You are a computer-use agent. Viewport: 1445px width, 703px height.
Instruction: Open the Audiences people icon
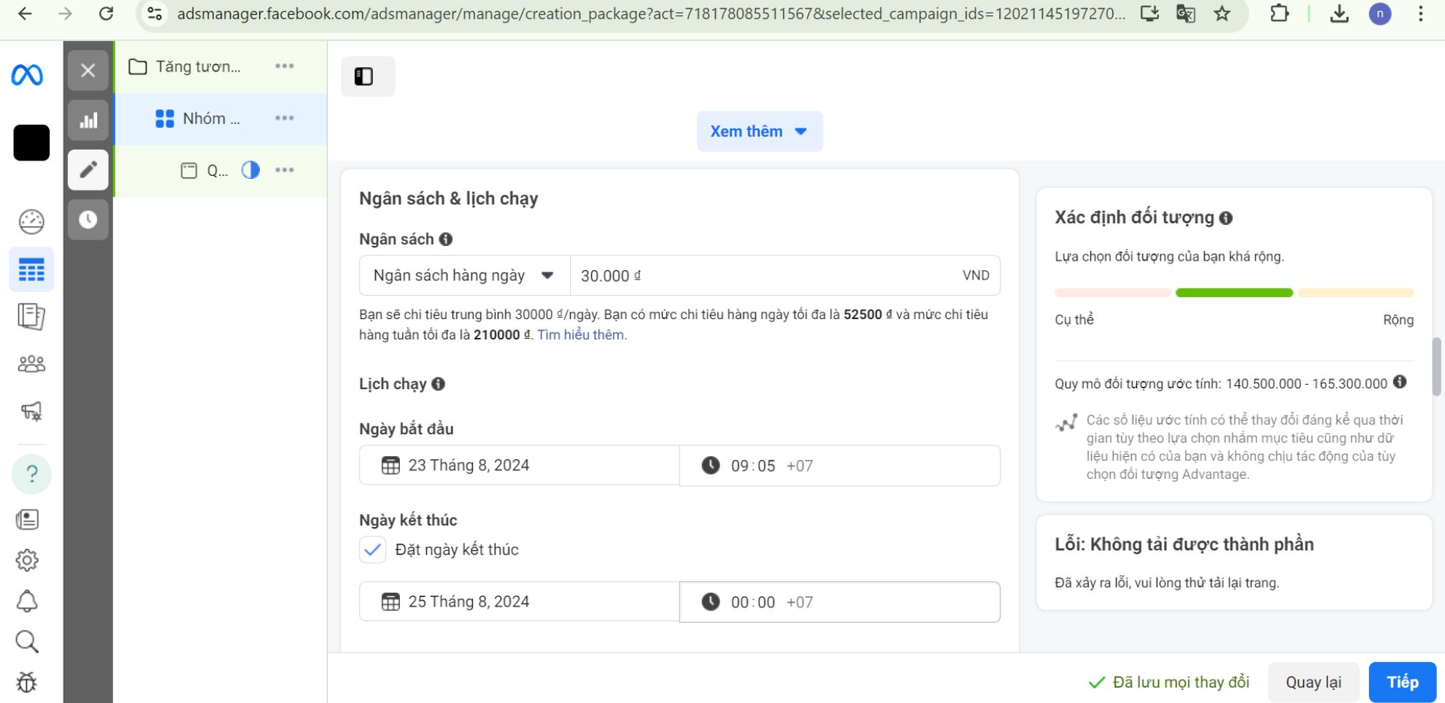coord(31,364)
